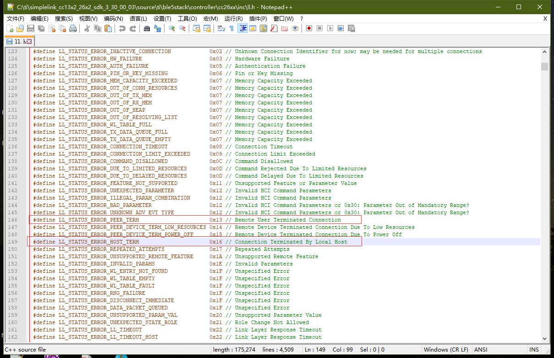Open the Windows (CR LF) line ending selector
The image size is (554, 358).
point(446,350)
